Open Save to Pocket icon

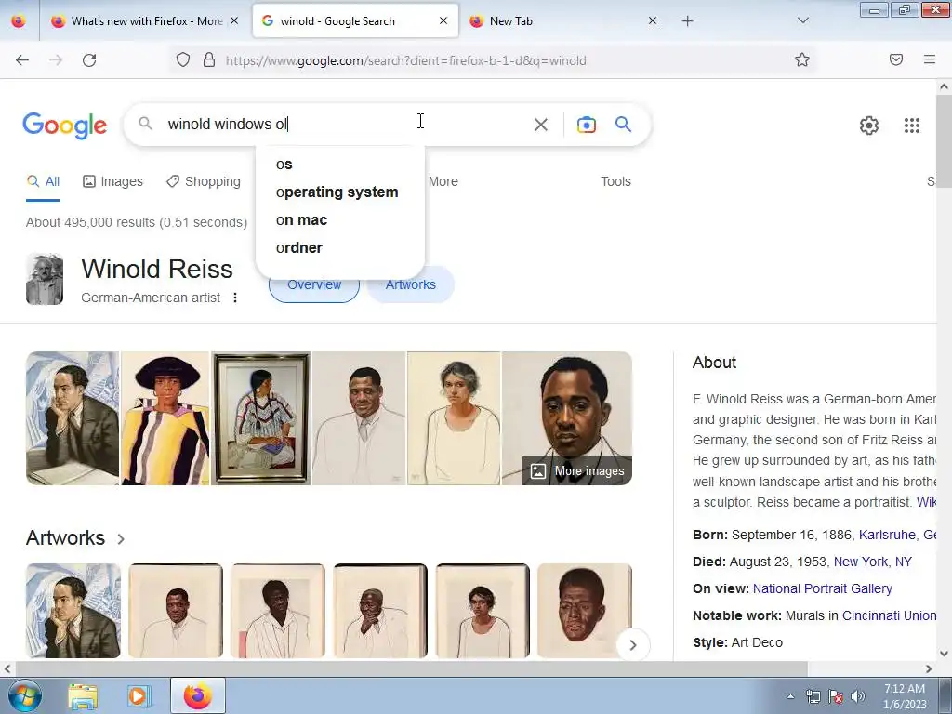point(896,59)
